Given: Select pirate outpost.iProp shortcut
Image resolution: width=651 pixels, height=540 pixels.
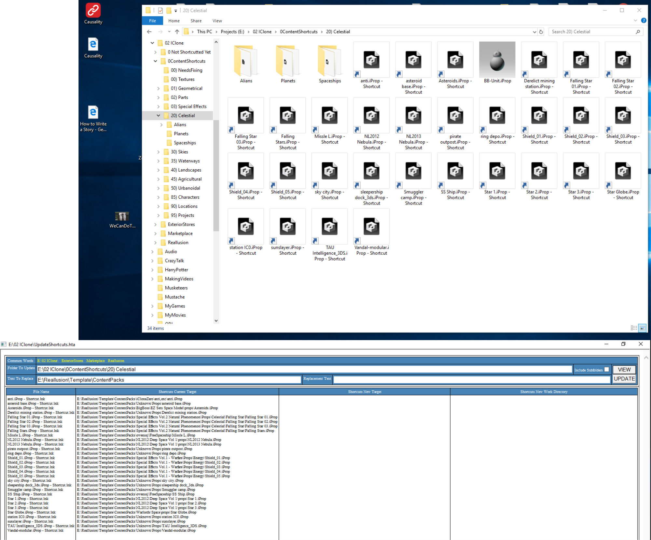Looking at the screenshot, I should click(x=455, y=124).
